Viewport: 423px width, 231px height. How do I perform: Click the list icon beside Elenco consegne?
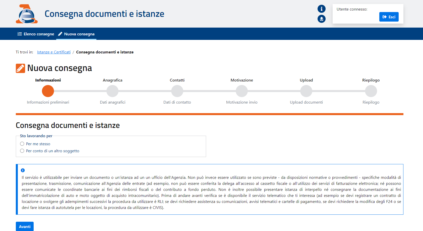pyautogui.click(x=20, y=34)
